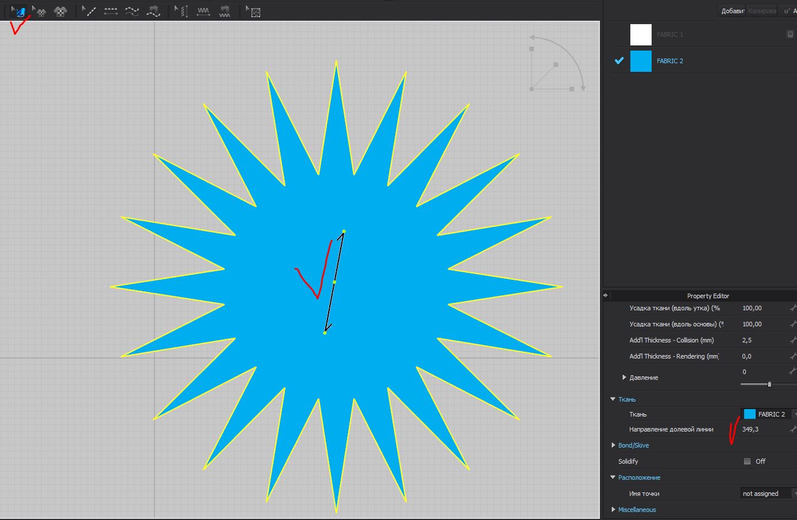Viewport: 797px width, 520px height.
Task: Toggle the Solidify checkbox
Action: tap(747, 461)
